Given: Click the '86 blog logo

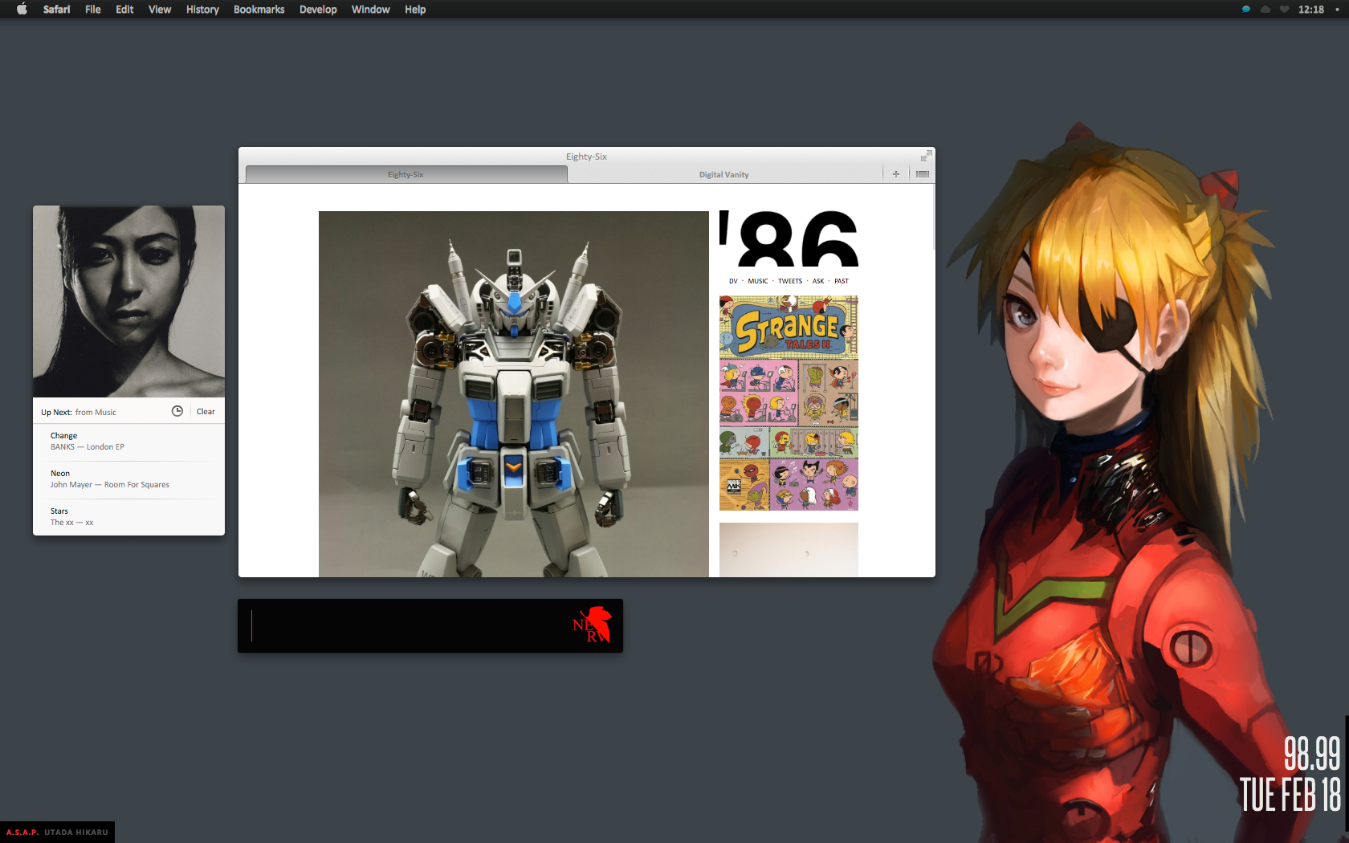Looking at the screenshot, I should (789, 238).
